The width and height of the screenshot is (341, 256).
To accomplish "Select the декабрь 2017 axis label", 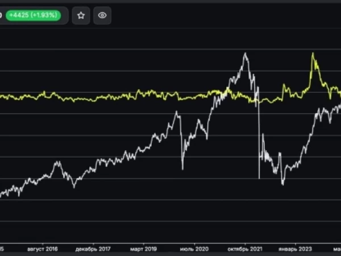I will (93, 249).
